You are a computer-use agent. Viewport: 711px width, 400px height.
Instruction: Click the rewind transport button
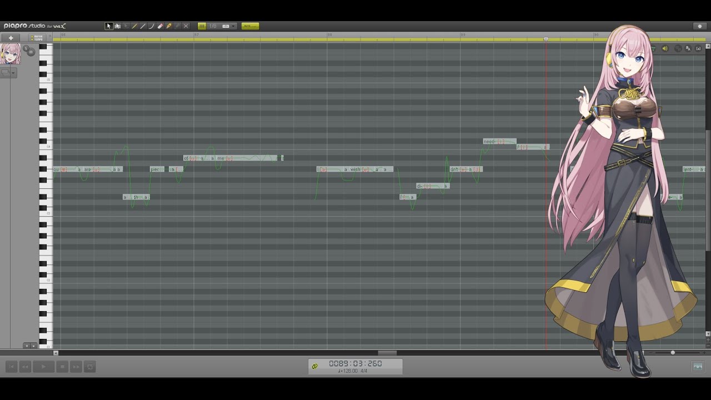click(x=25, y=367)
